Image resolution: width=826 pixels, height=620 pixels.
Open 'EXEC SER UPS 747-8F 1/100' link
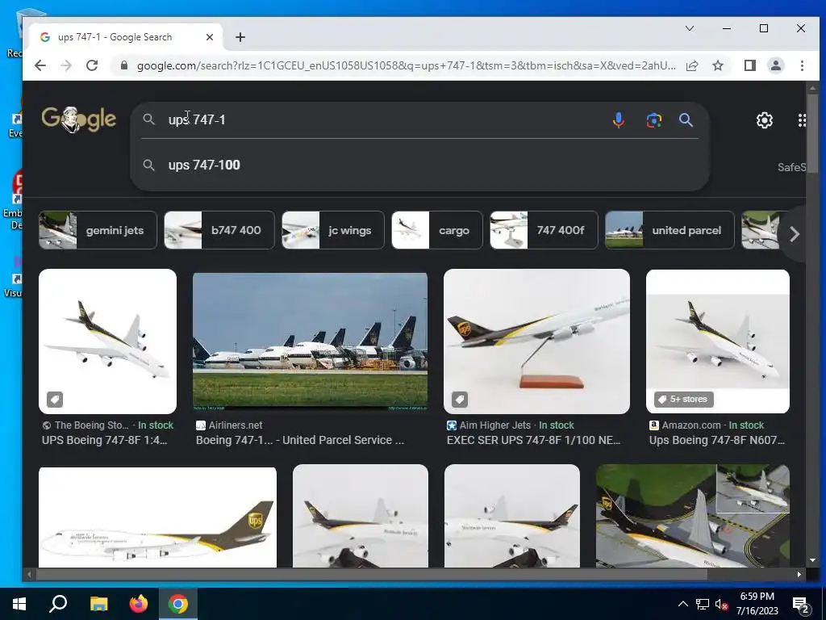533,440
